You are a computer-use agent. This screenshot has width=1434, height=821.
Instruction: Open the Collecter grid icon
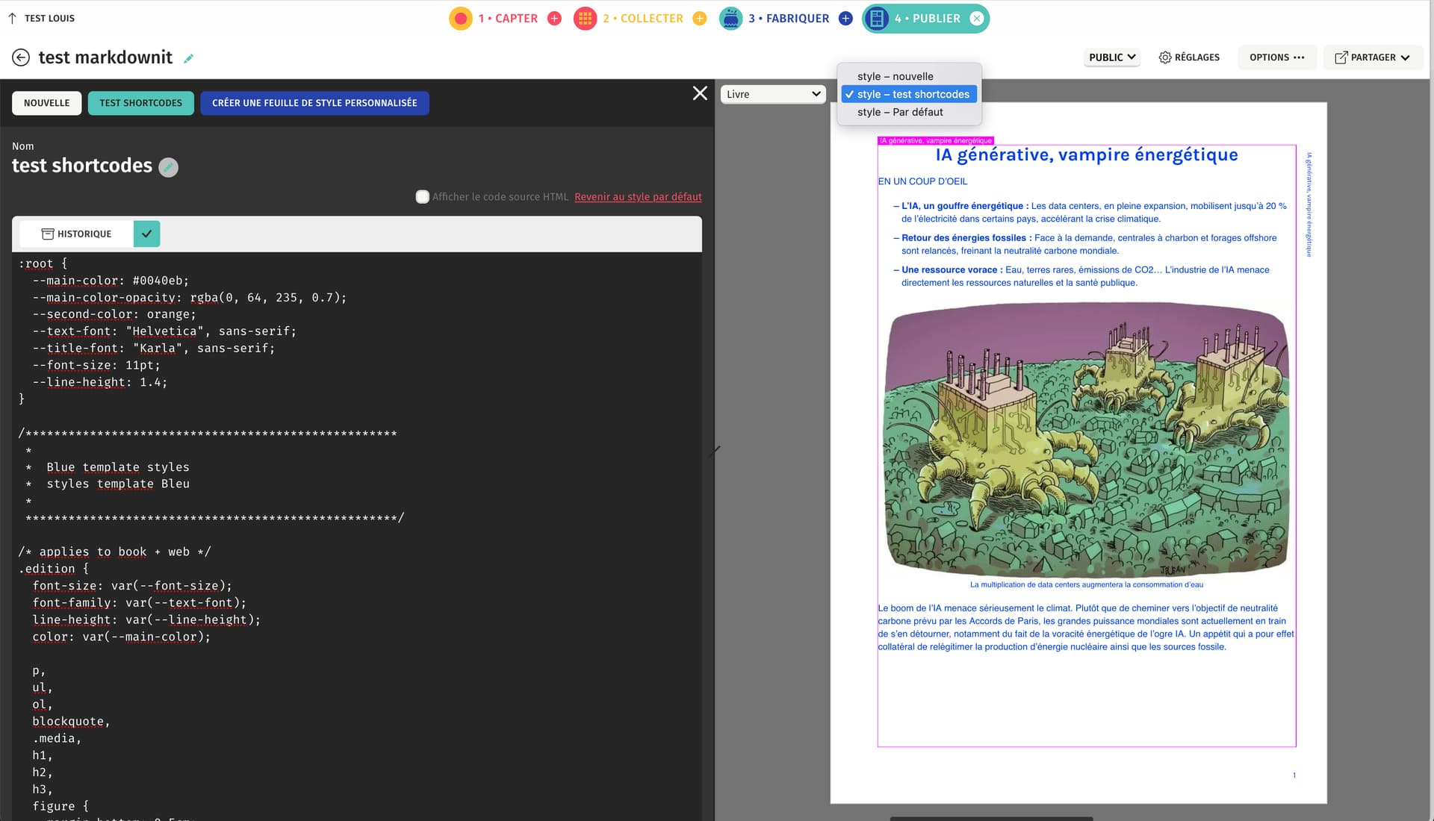[585, 18]
